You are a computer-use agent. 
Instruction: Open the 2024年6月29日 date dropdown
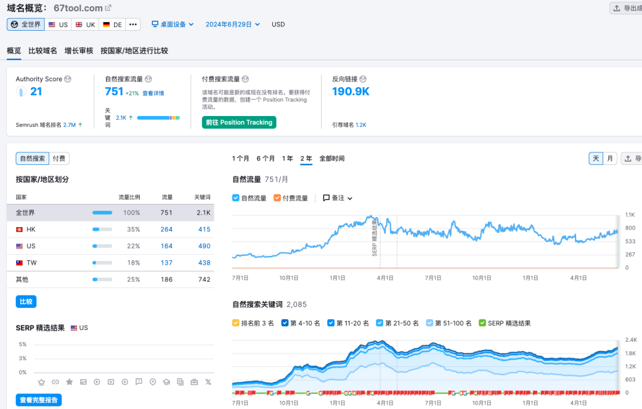pyautogui.click(x=233, y=24)
